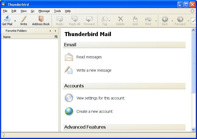The image size is (197, 139).
Task: Switch to next folder view arrow
Action: coord(55,31)
